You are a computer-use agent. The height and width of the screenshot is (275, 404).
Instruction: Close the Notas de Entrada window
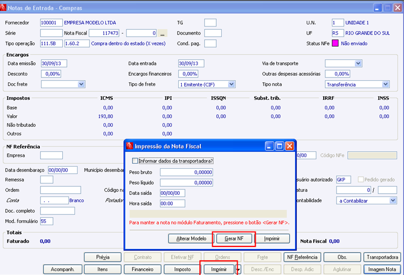click(x=398, y=8)
